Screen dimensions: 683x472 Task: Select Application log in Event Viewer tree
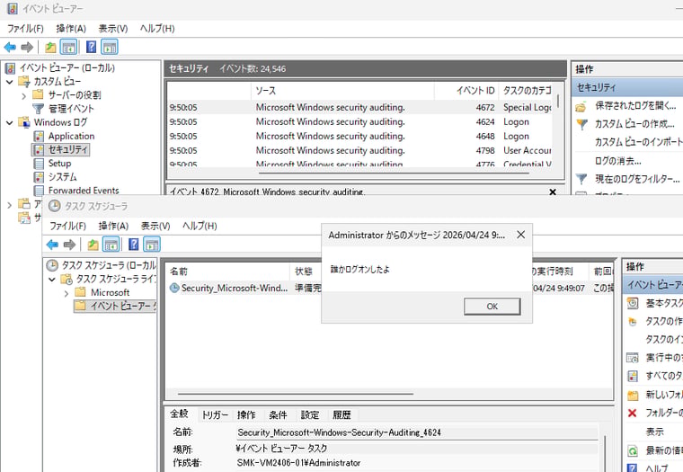[x=71, y=136]
